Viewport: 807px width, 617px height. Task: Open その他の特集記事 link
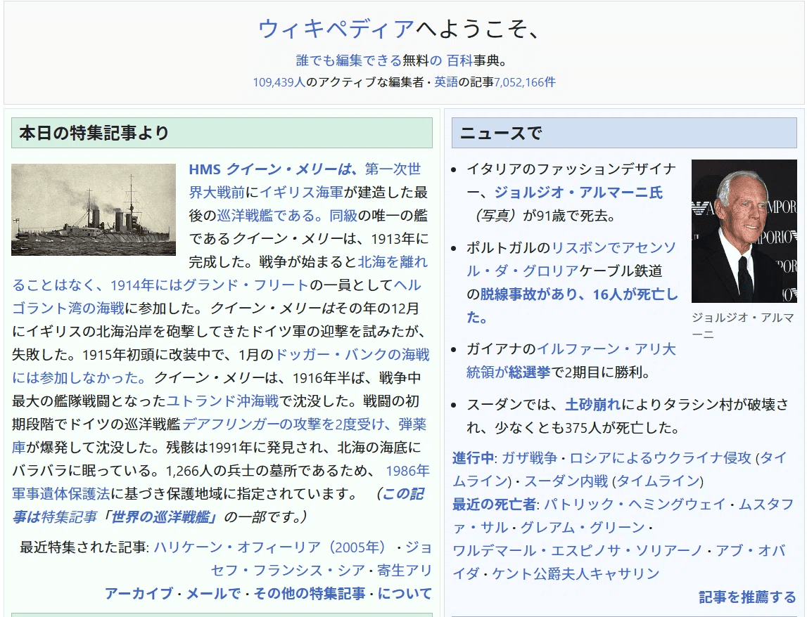[x=309, y=594]
